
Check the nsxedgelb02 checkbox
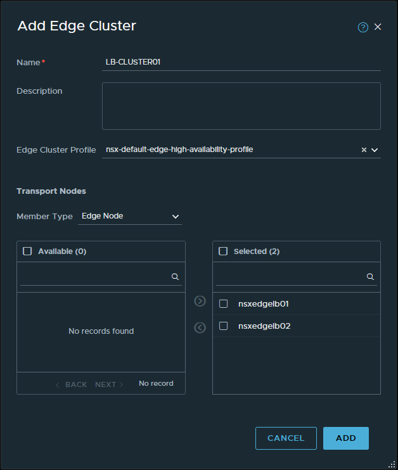point(223,326)
